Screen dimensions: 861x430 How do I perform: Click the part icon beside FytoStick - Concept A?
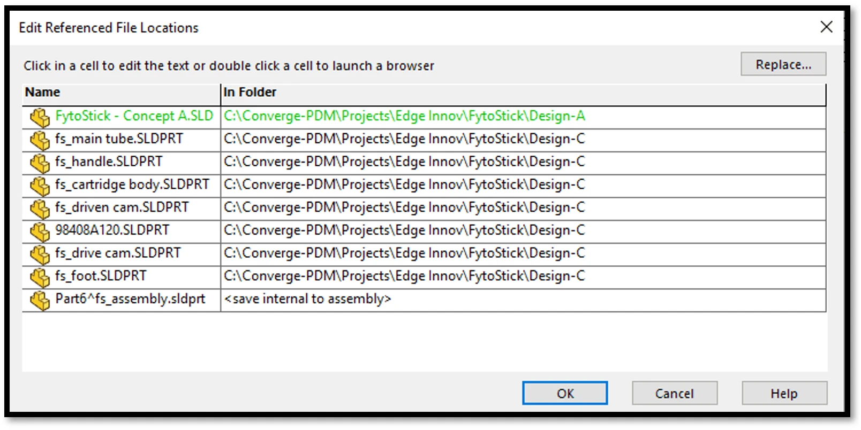[40, 117]
